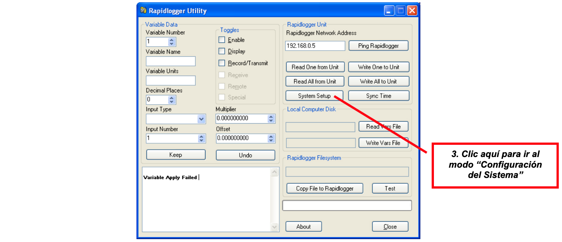Open System Setup mode
The image size is (562, 242).
click(x=314, y=96)
